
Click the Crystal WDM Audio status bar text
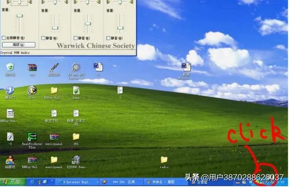(x=15, y=53)
